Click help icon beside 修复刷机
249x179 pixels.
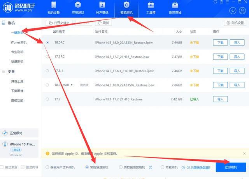coord(183,167)
